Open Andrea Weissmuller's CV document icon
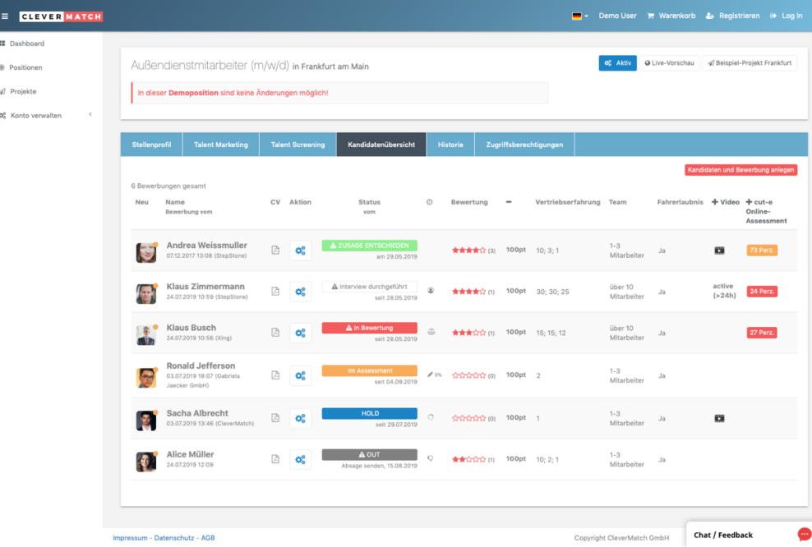The image size is (812, 547). [275, 250]
